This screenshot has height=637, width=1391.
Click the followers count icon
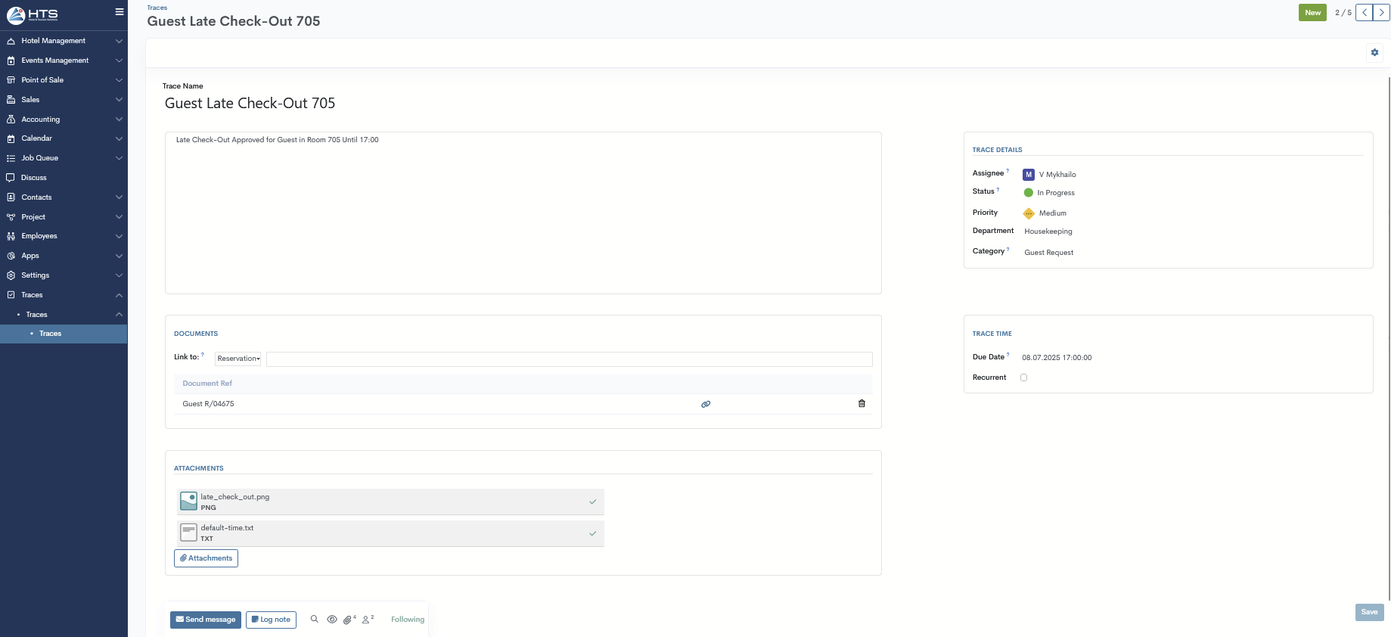pos(368,620)
